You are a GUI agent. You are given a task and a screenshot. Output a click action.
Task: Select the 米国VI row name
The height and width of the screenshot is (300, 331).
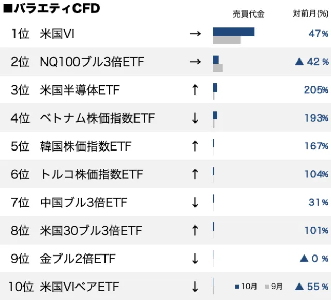[x=57, y=34]
